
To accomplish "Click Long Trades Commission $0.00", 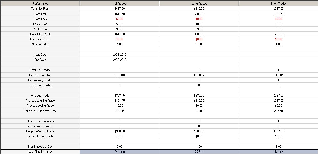I will click(x=199, y=24).
